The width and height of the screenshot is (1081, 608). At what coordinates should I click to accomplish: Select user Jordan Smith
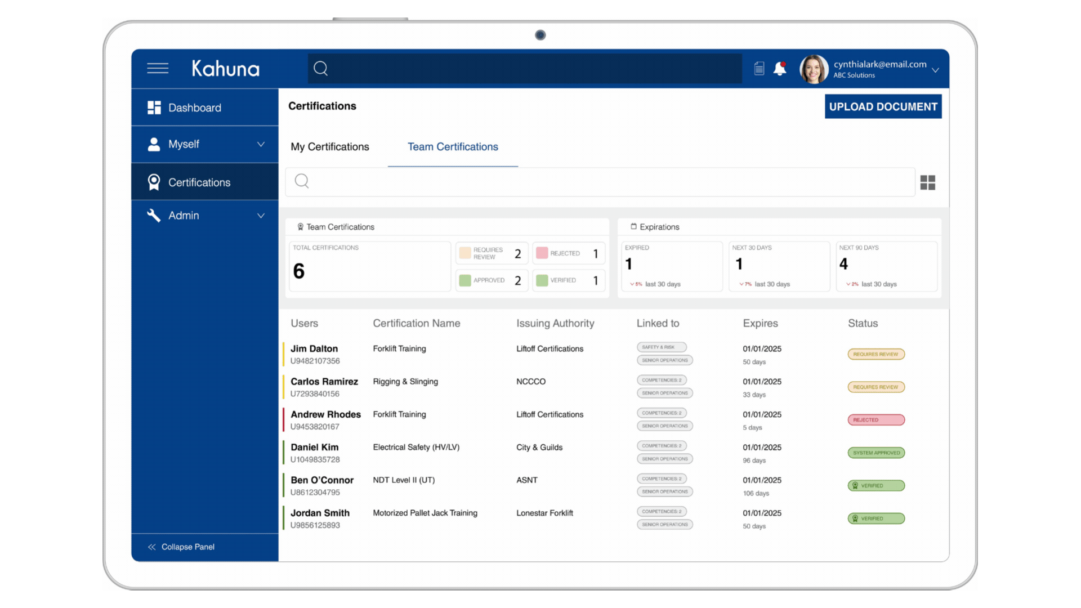pyautogui.click(x=320, y=513)
